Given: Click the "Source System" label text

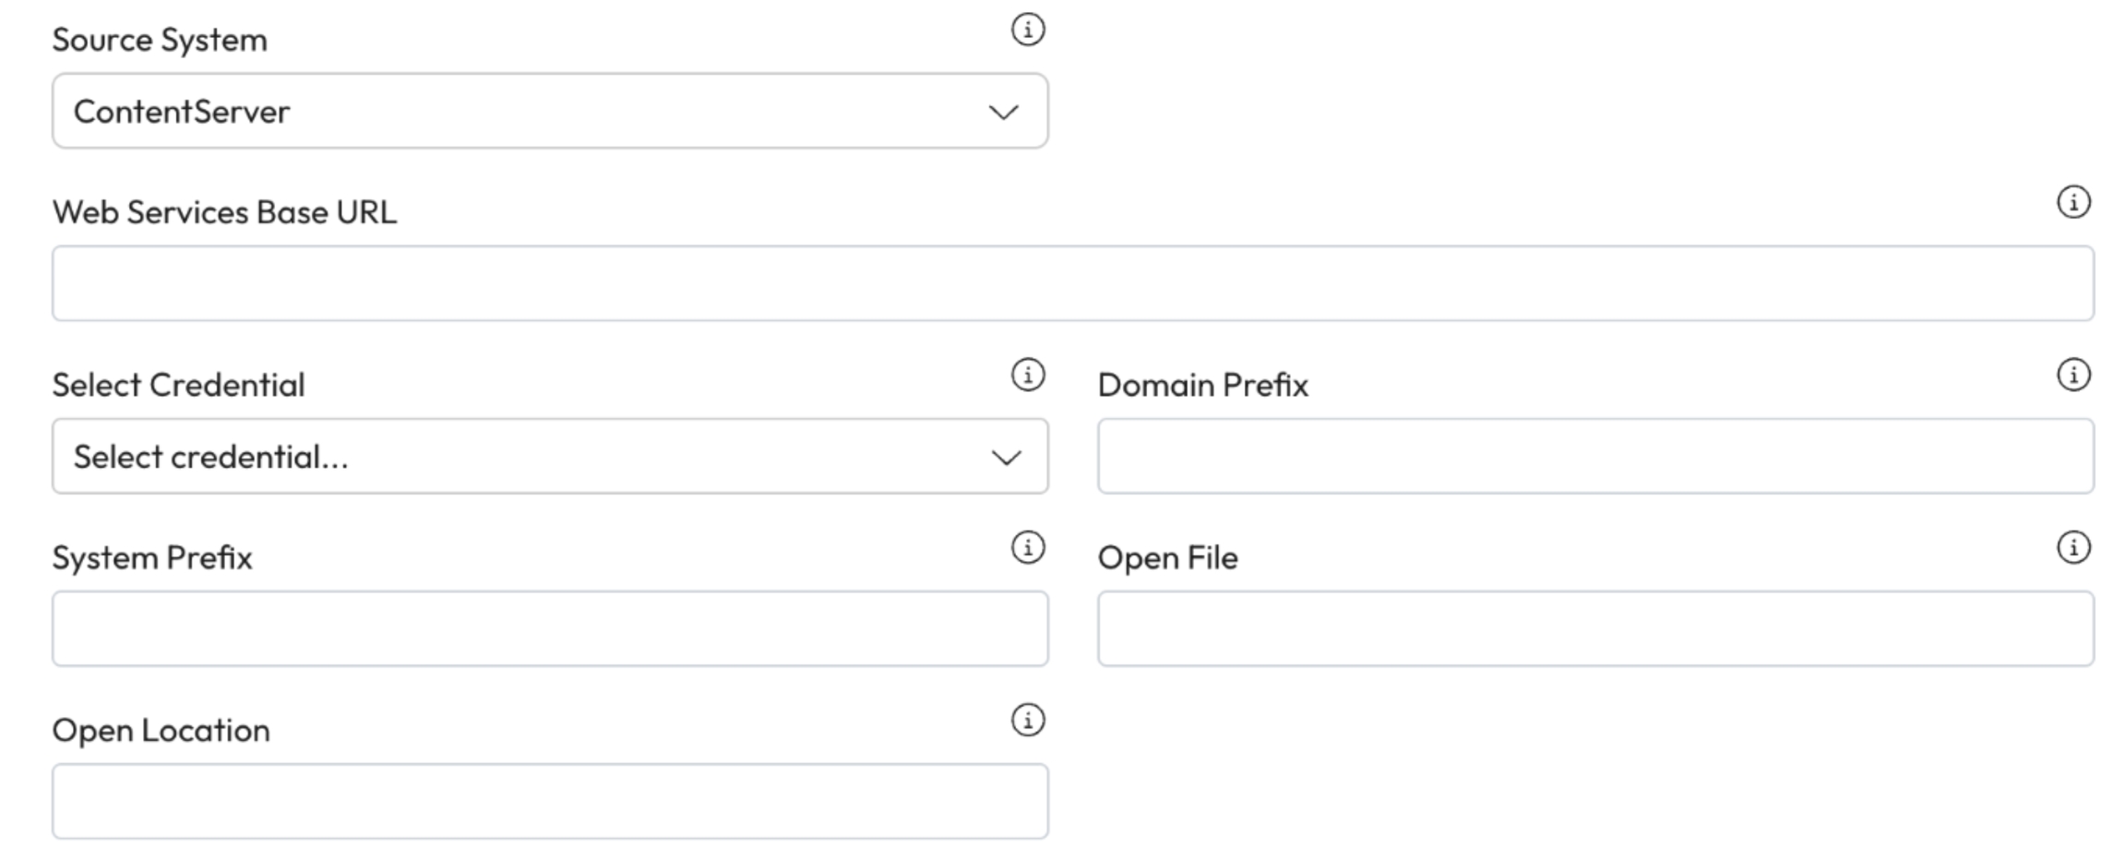Looking at the screenshot, I should point(160,41).
